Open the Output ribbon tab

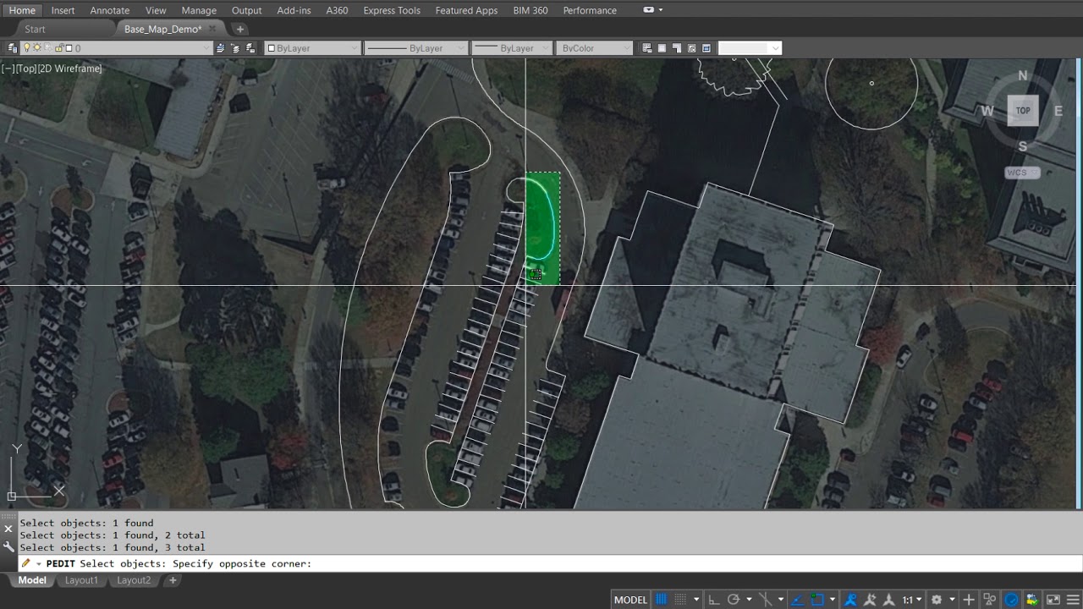click(246, 10)
